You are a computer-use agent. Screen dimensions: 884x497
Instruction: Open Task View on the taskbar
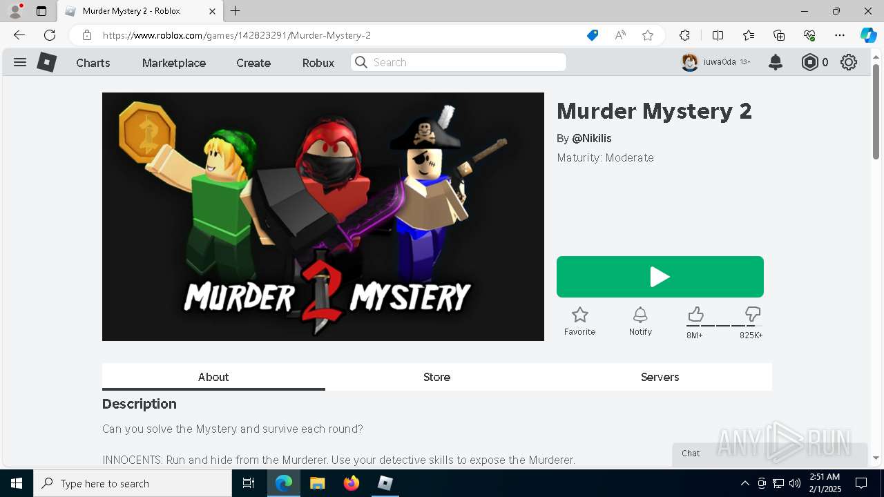[249, 483]
